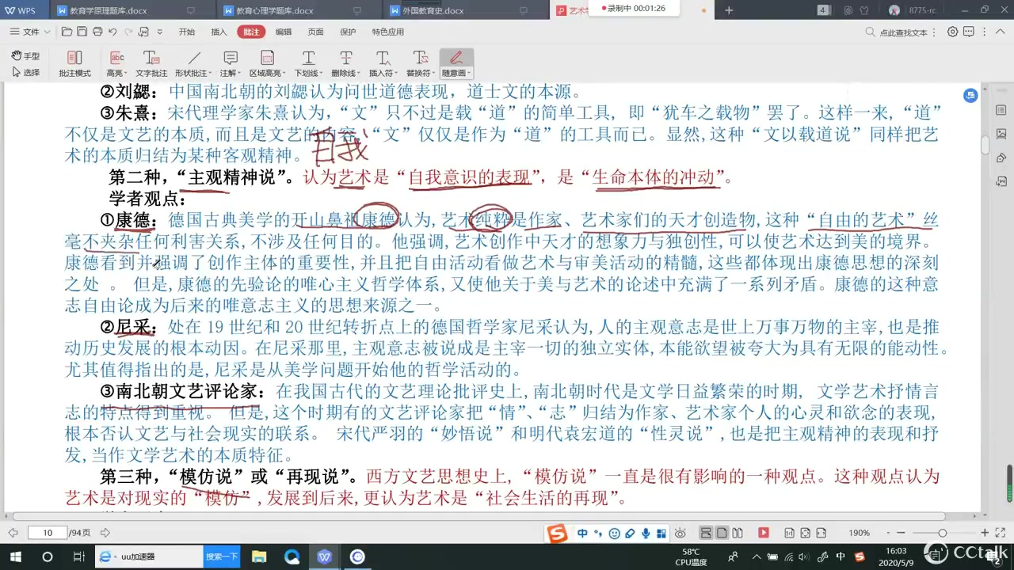Apply the 高亮 highlight tool
This screenshot has height=570, width=1014.
click(x=116, y=64)
